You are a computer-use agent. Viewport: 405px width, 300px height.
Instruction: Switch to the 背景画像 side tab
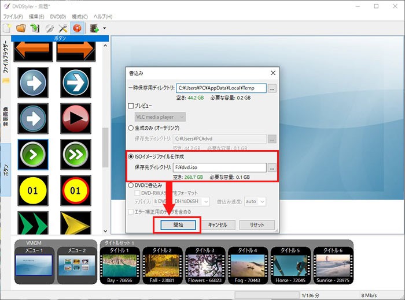coord(6,117)
